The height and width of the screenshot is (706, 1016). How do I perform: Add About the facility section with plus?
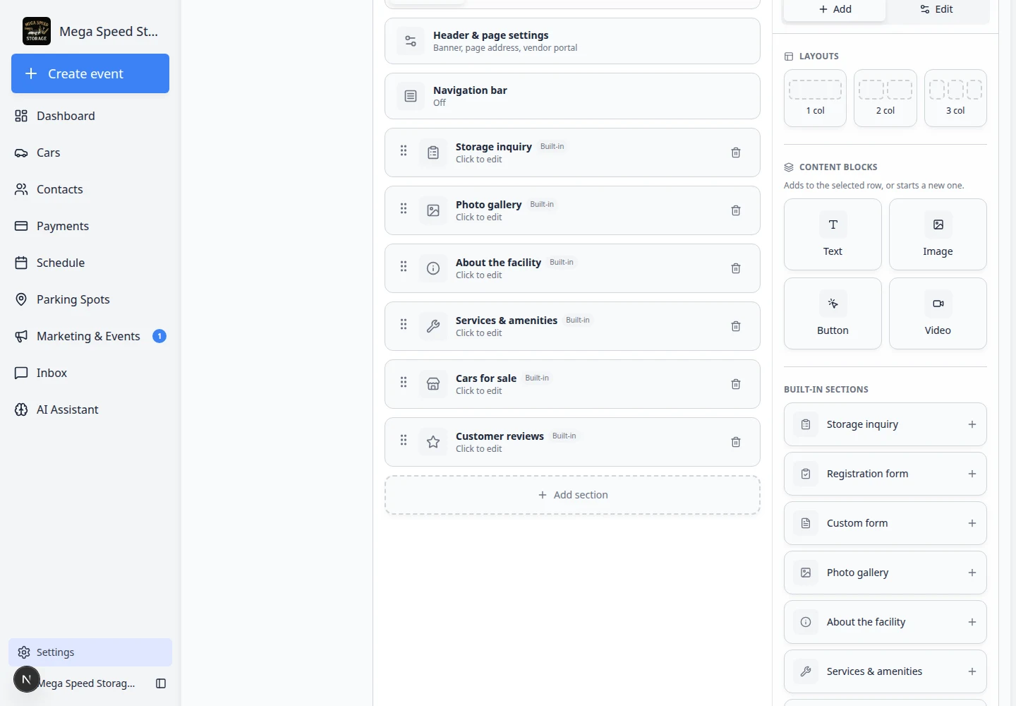[972, 622]
